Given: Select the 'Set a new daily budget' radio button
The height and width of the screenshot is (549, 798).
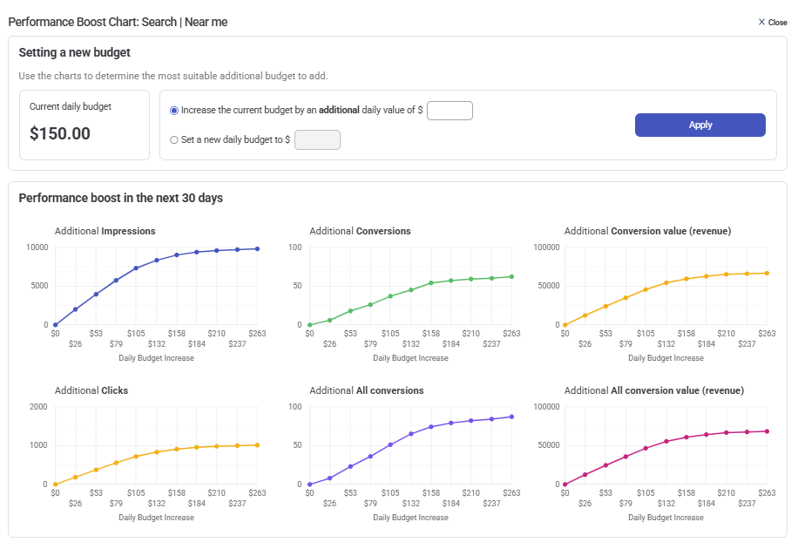Looking at the screenshot, I should tap(173, 139).
